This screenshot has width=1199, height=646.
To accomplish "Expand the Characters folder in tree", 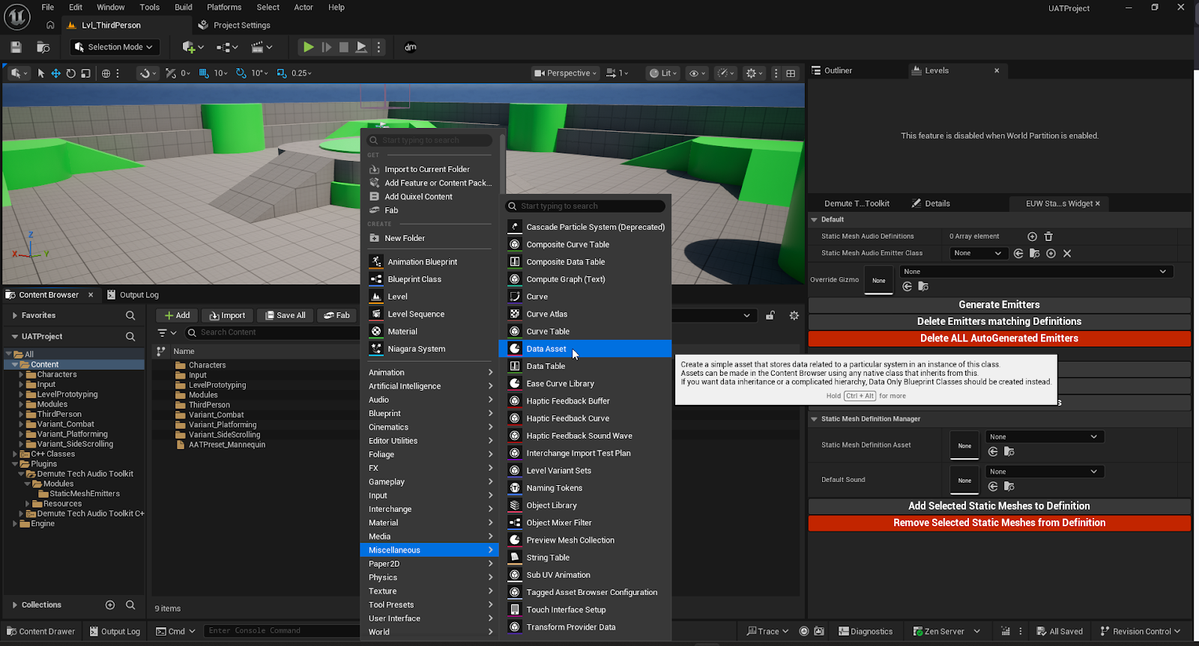I will tap(21, 374).
